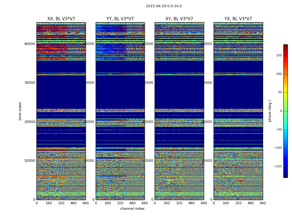
Task: Click the '640' x-tick under the YX panel
Action: pyautogui.click(x=263, y=203)
